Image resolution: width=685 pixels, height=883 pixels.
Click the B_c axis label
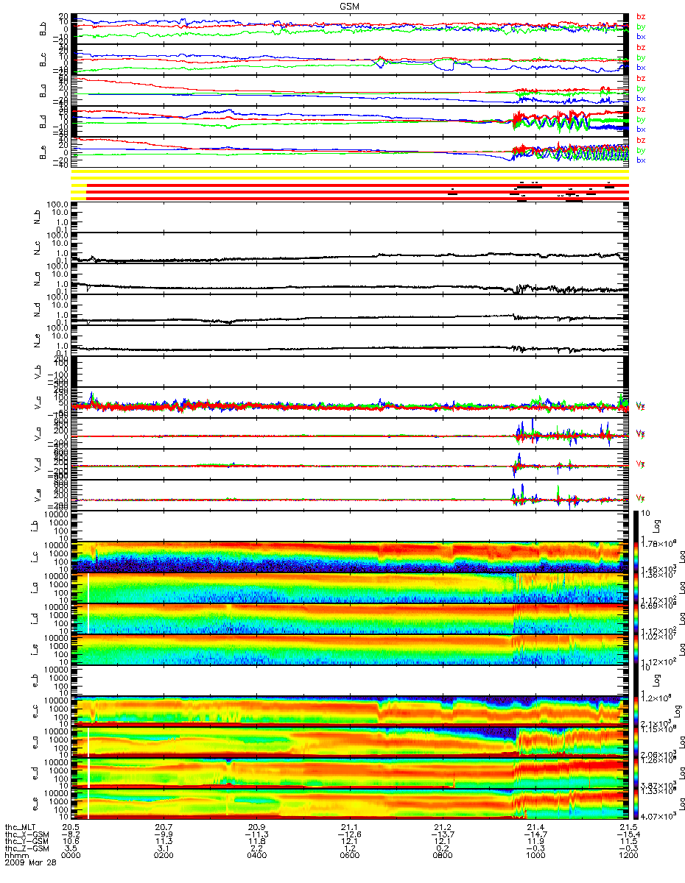(43, 60)
